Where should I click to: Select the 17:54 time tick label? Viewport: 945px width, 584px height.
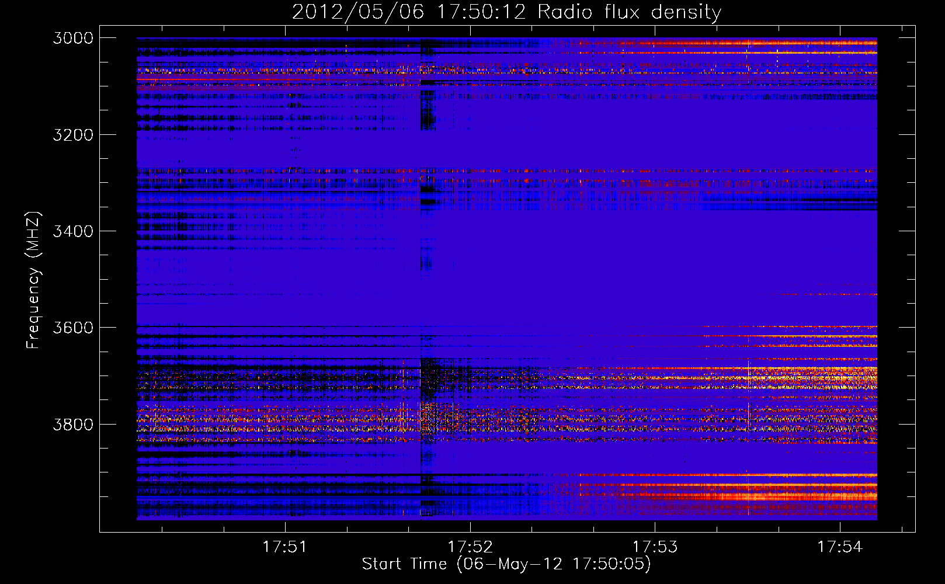tap(840, 547)
